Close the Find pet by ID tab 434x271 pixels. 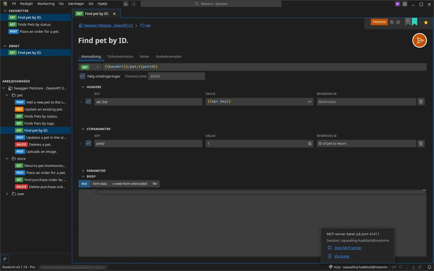pos(114,14)
